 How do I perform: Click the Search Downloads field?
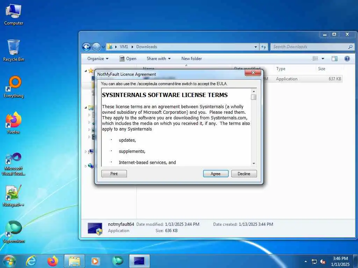[x=312, y=47]
